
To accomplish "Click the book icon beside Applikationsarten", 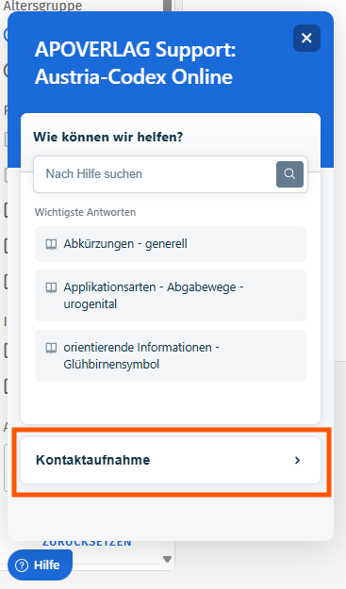I will click(x=51, y=287).
